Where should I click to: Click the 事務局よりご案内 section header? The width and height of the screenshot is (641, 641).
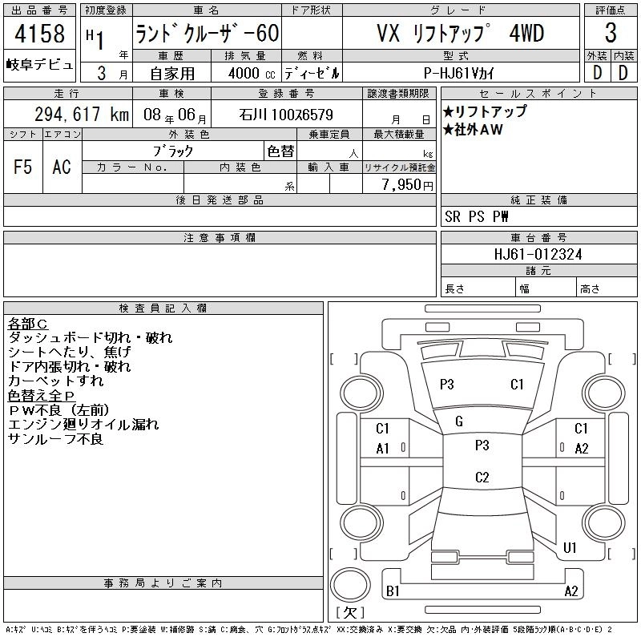[x=163, y=583]
